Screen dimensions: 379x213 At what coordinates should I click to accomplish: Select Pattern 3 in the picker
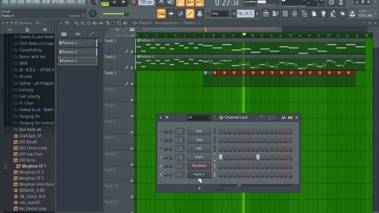[x=78, y=61]
